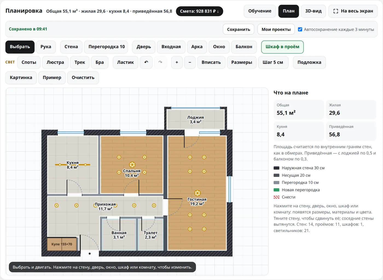Select the Балкон tool
The width and height of the screenshot is (383, 280).
tap(244, 47)
